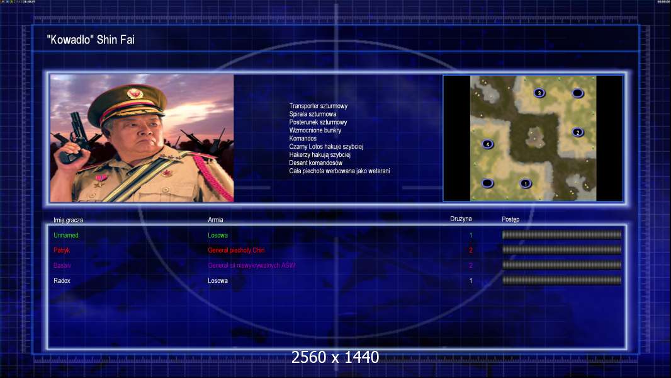
Task: Click Radox's loading progress bar
Action: click(x=561, y=280)
